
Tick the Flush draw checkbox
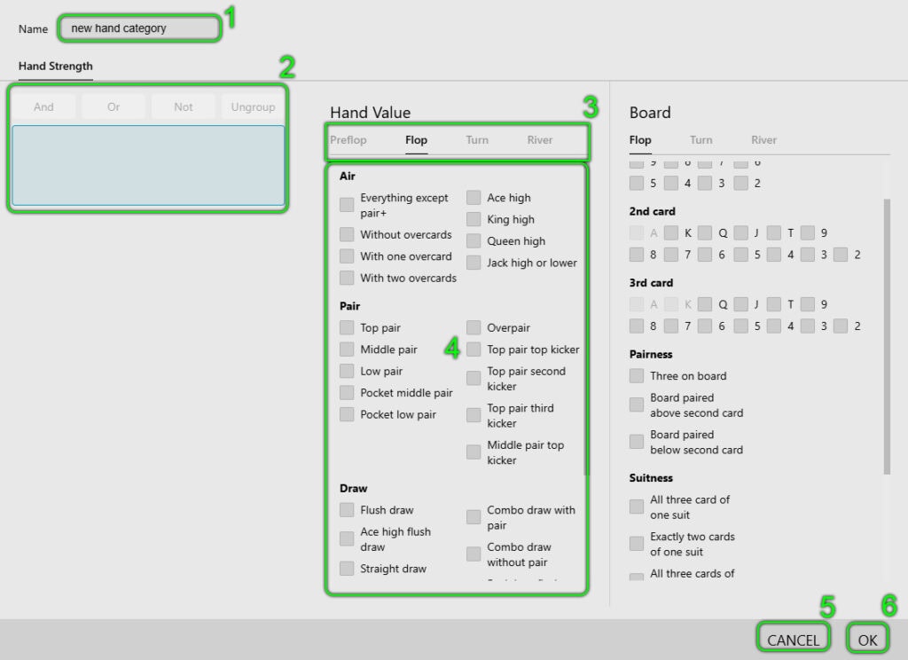click(347, 510)
